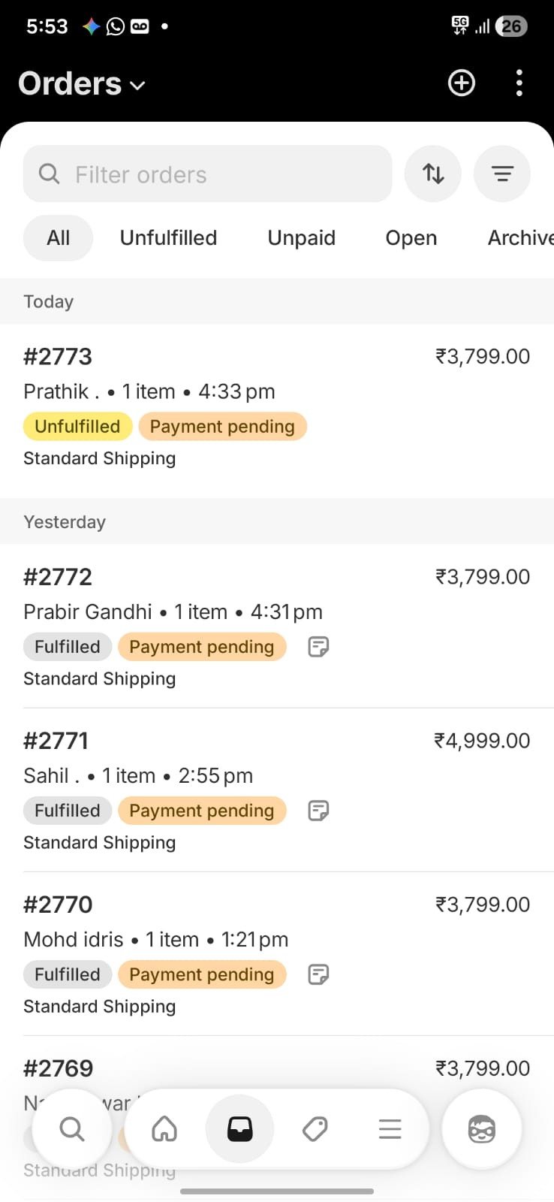Open the hamburger menu in bottom navigation
This screenshot has width=554, height=1202.
[x=390, y=1128]
